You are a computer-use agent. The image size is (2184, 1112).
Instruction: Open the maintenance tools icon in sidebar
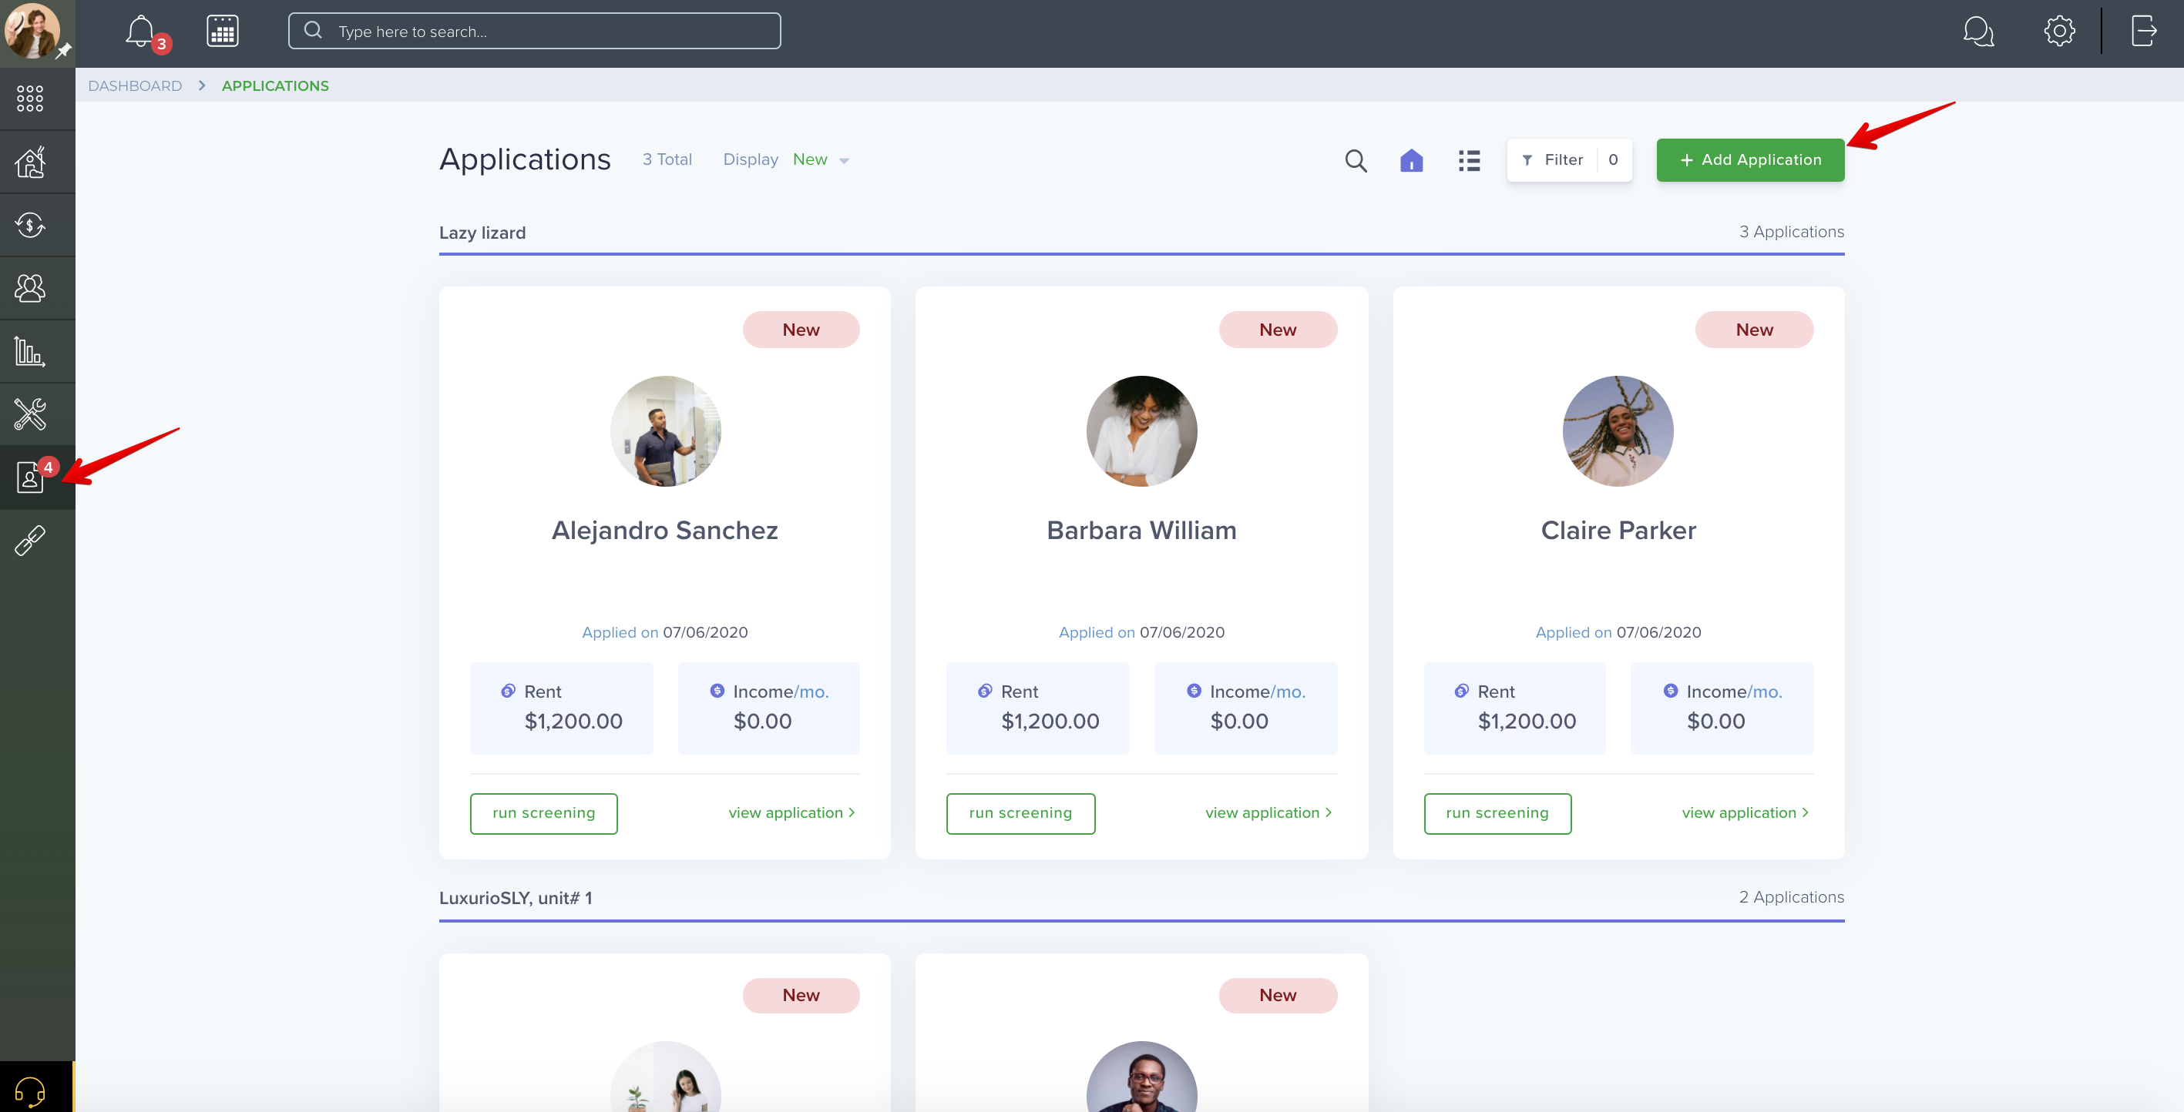30,415
